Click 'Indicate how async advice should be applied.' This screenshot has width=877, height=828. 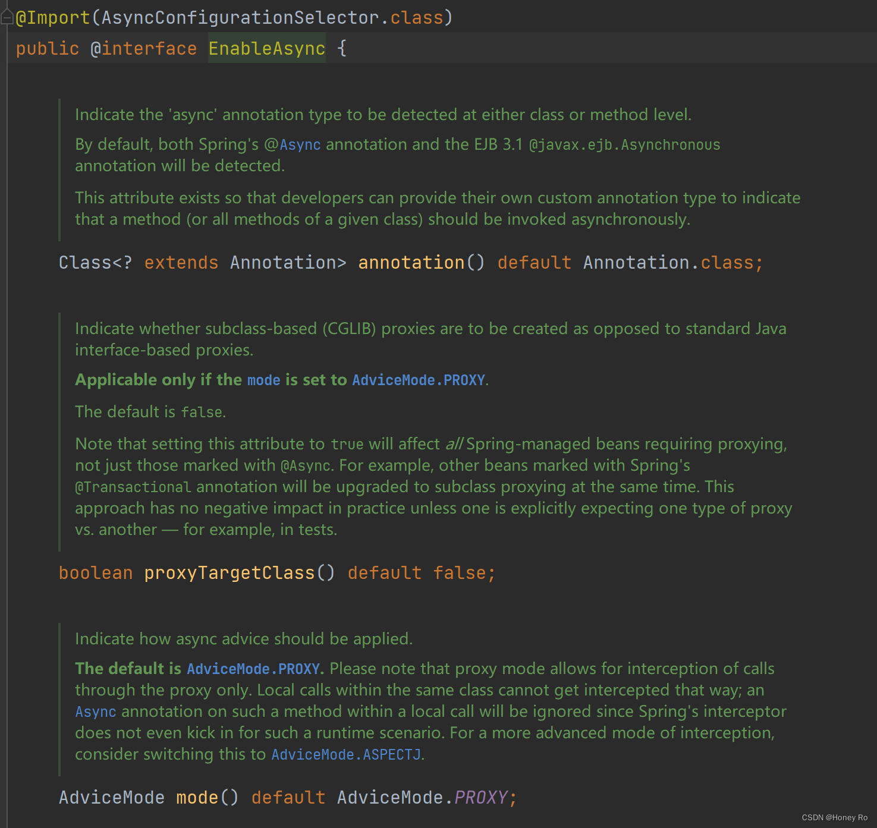[244, 639]
